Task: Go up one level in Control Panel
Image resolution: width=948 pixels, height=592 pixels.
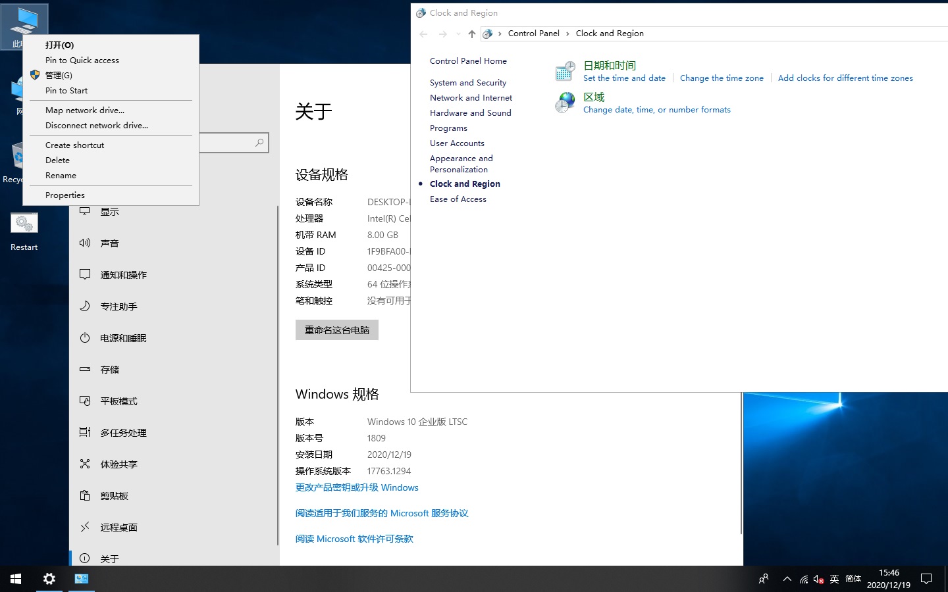Action: (471, 34)
